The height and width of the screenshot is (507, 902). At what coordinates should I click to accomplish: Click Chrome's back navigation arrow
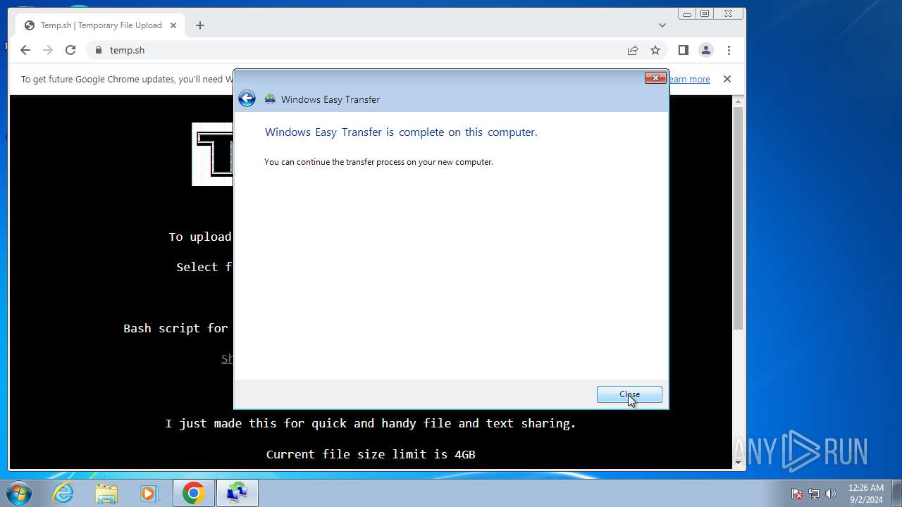[25, 50]
